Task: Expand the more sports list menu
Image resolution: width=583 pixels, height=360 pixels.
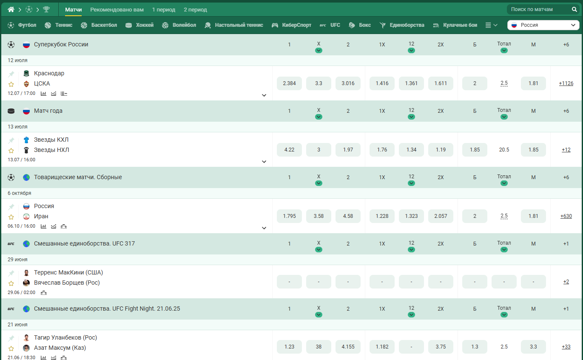Action: click(x=491, y=25)
